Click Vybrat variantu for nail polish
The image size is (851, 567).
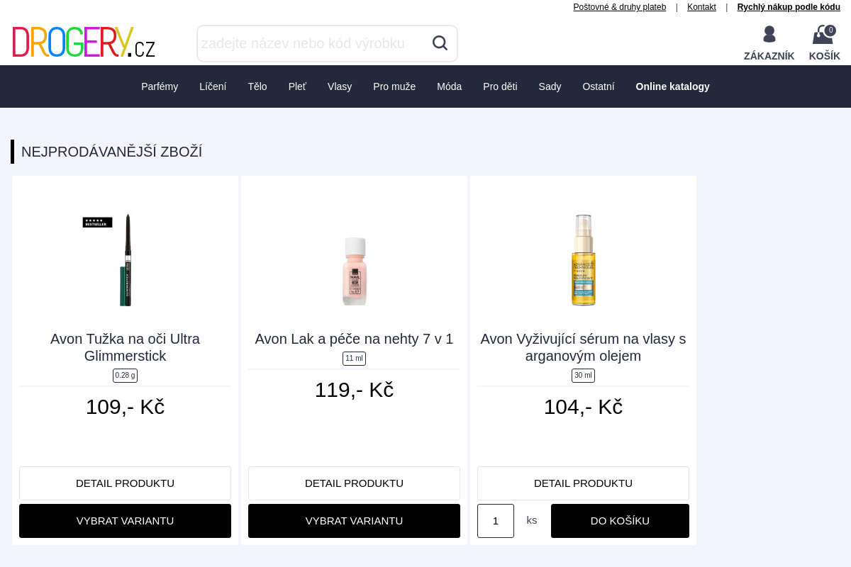354,521
